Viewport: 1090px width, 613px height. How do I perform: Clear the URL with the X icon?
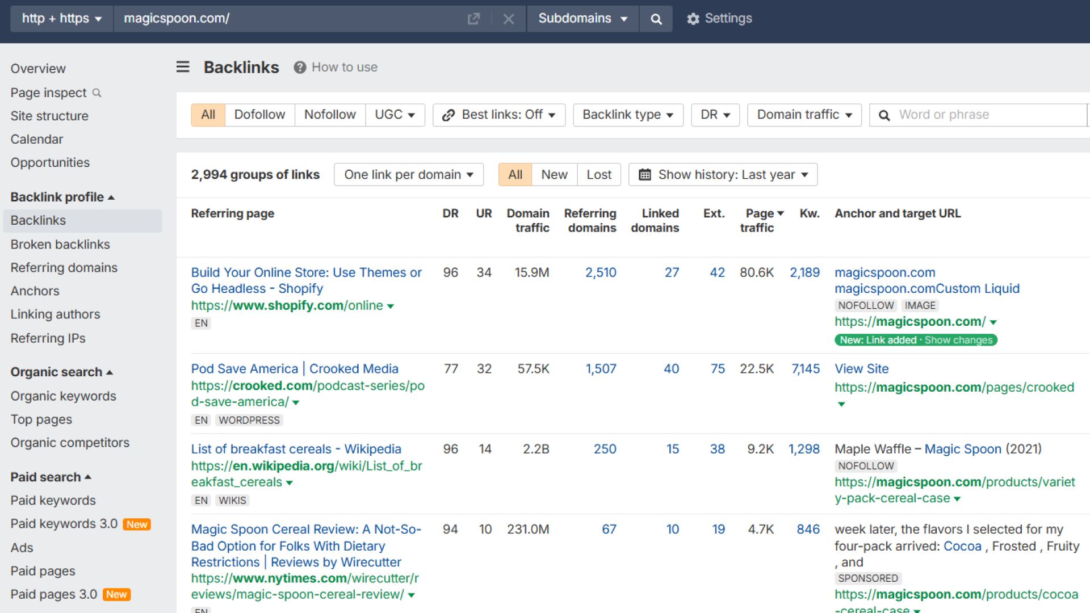click(509, 19)
